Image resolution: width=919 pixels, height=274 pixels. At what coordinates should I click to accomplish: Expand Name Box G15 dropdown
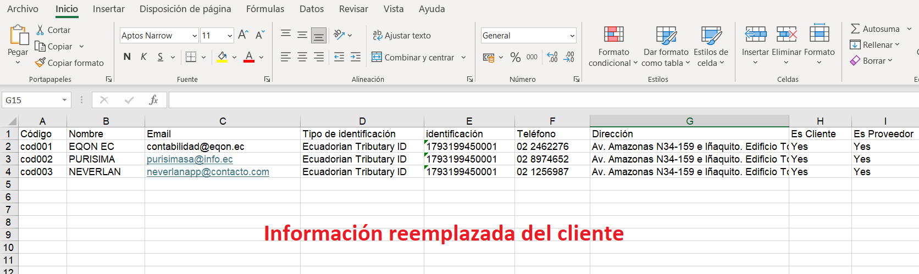click(x=64, y=100)
